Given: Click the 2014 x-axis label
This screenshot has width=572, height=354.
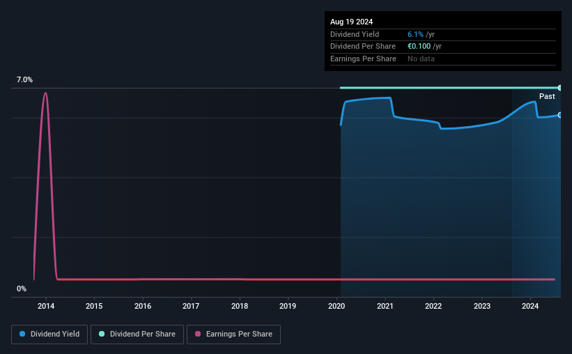Looking at the screenshot, I should pyautogui.click(x=46, y=306).
